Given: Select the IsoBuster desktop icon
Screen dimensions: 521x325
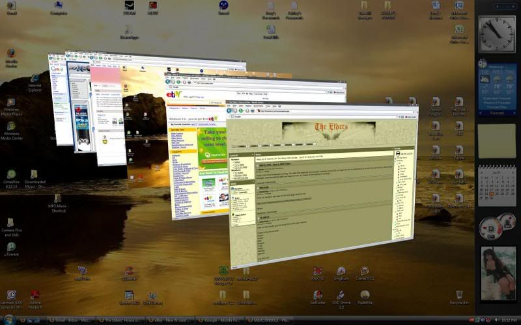Looking at the screenshot, I should pos(317,298).
